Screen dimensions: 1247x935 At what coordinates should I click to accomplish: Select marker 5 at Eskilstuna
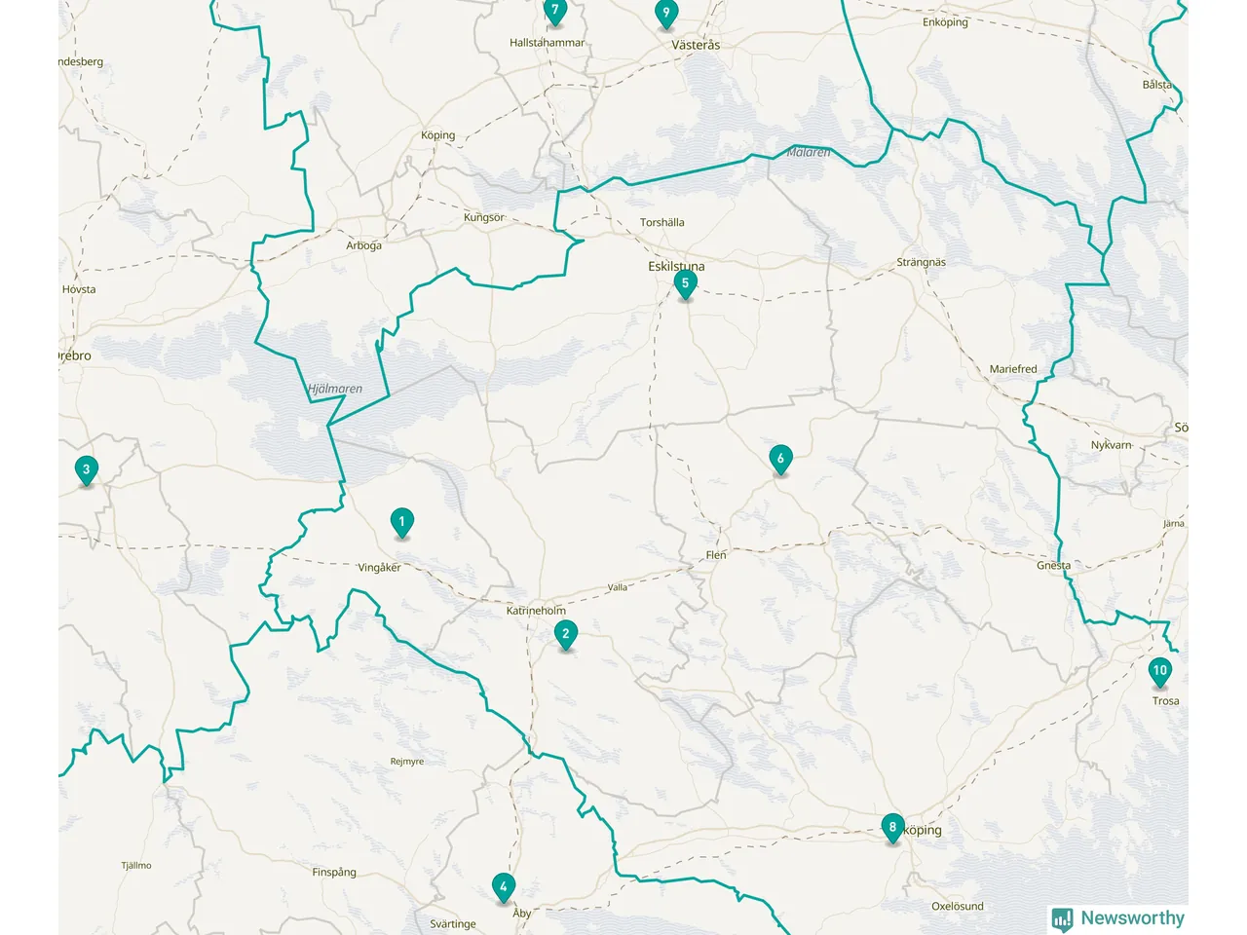pyautogui.click(x=685, y=285)
